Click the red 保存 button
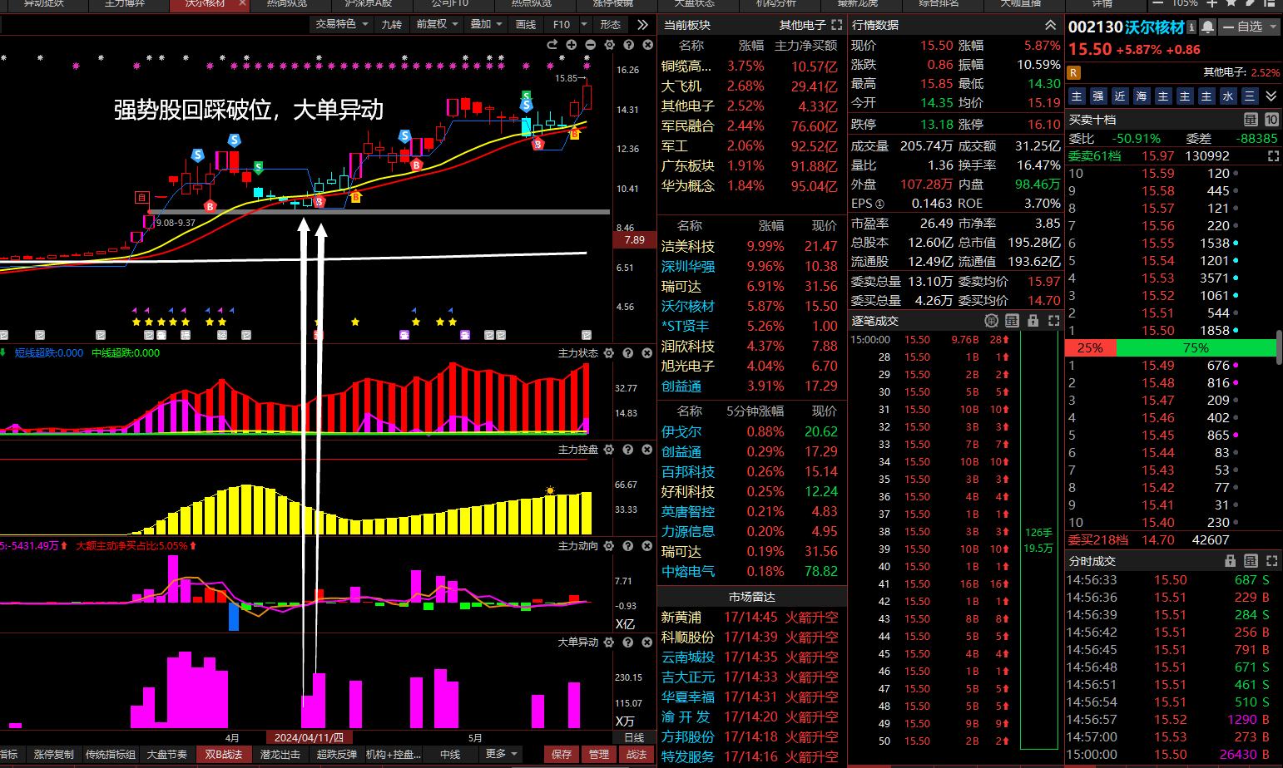 coord(562,754)
